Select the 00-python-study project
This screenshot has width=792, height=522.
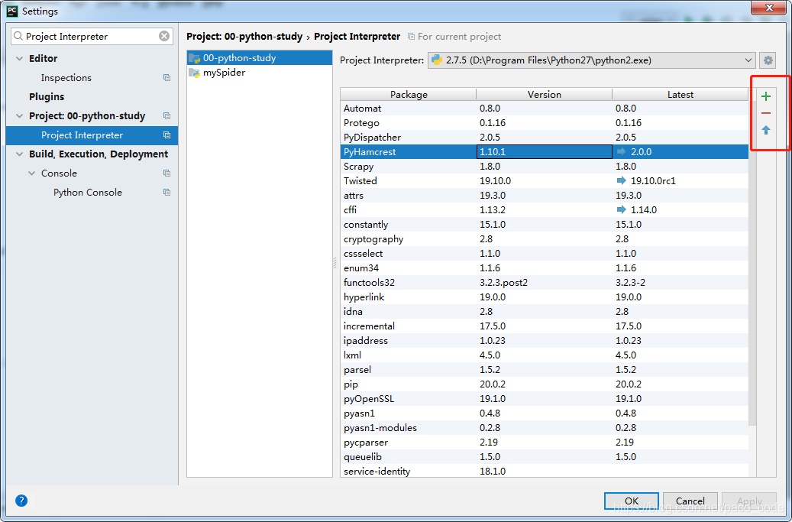pyautogui.click(x=259, y=58)
